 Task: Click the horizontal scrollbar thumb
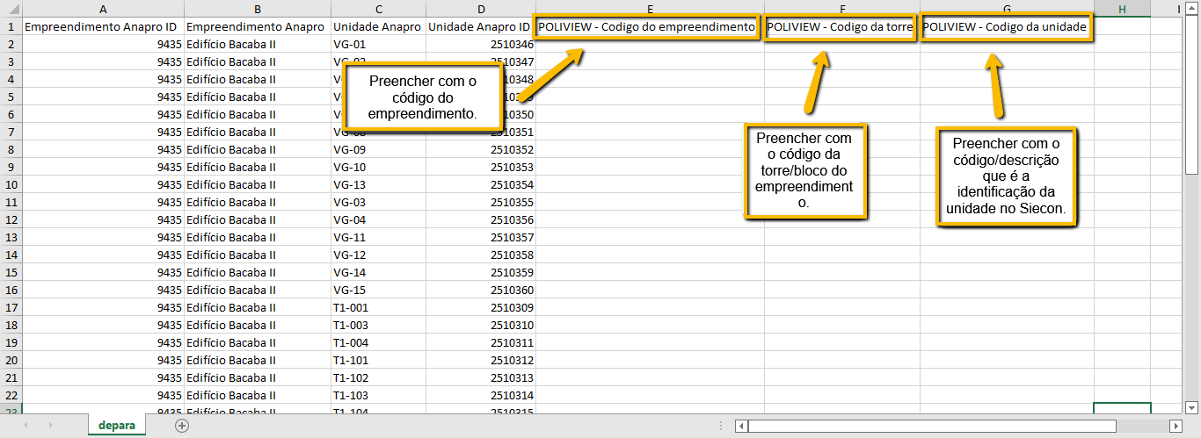[932, 426]
